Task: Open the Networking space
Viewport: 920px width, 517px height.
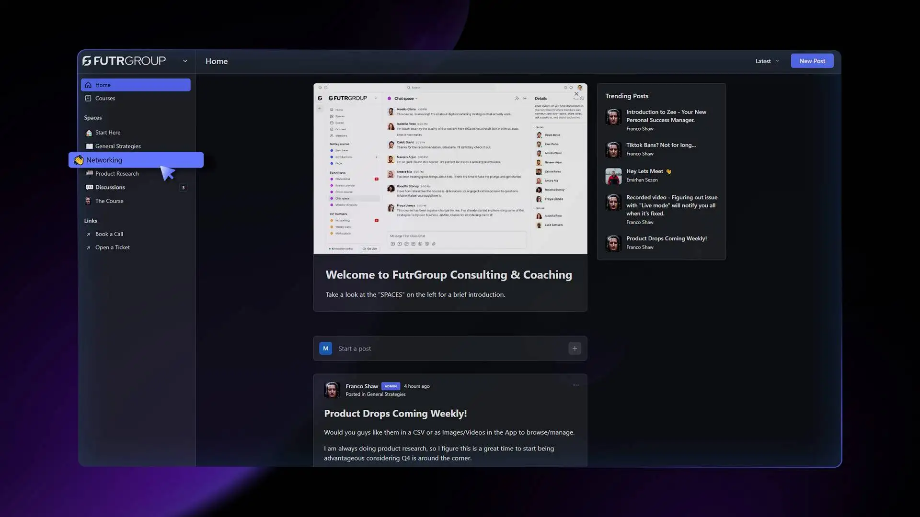Action: coord(104,160)
